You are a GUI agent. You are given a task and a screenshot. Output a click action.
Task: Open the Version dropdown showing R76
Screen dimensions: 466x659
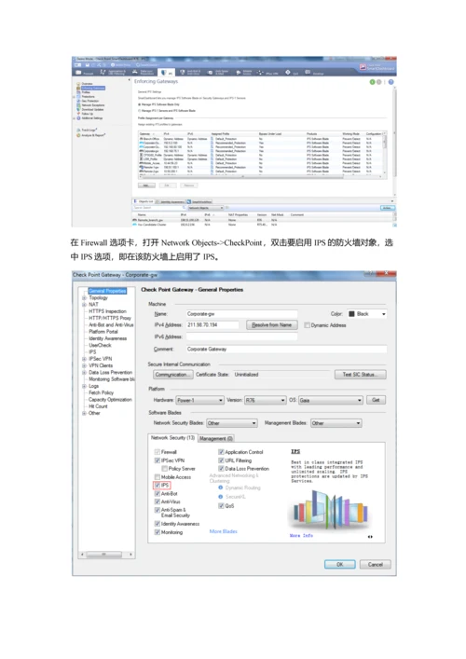tap(265, 400)
